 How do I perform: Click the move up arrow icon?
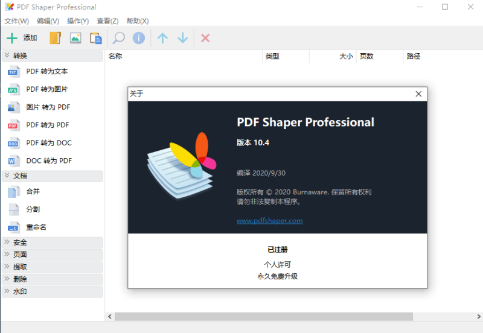pos(162,38)
